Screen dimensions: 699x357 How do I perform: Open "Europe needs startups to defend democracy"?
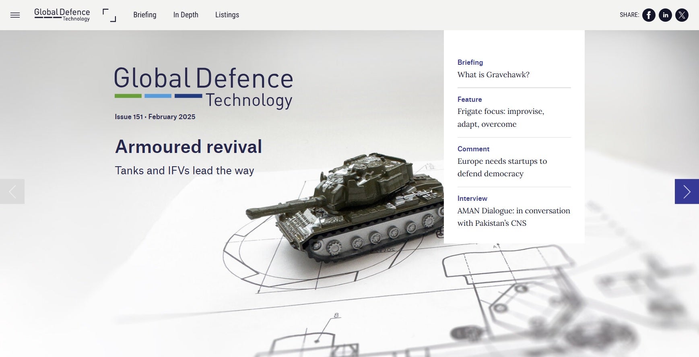(502, 167)
